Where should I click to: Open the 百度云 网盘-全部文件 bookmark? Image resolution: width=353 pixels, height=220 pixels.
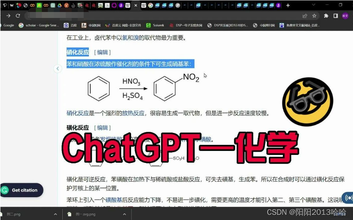(x=123, y=25)
